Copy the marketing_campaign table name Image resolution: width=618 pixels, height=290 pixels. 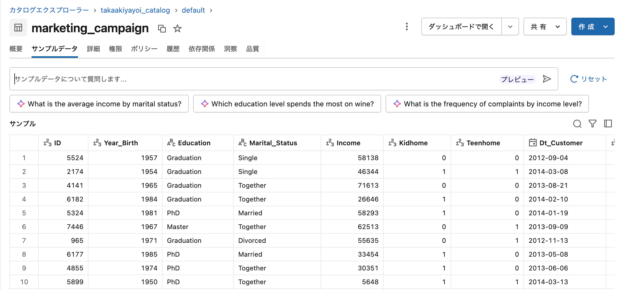pos(162,28)
